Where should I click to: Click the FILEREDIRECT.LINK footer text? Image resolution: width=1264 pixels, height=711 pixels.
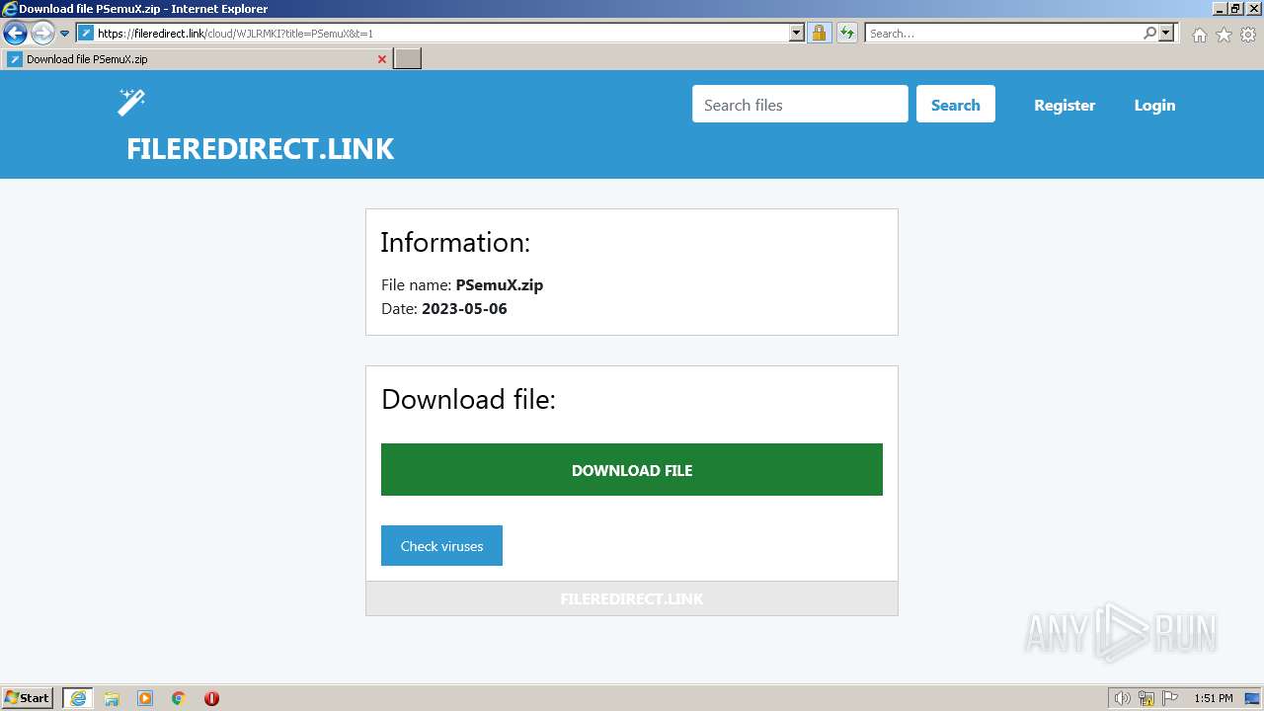[x=632, y=599]
